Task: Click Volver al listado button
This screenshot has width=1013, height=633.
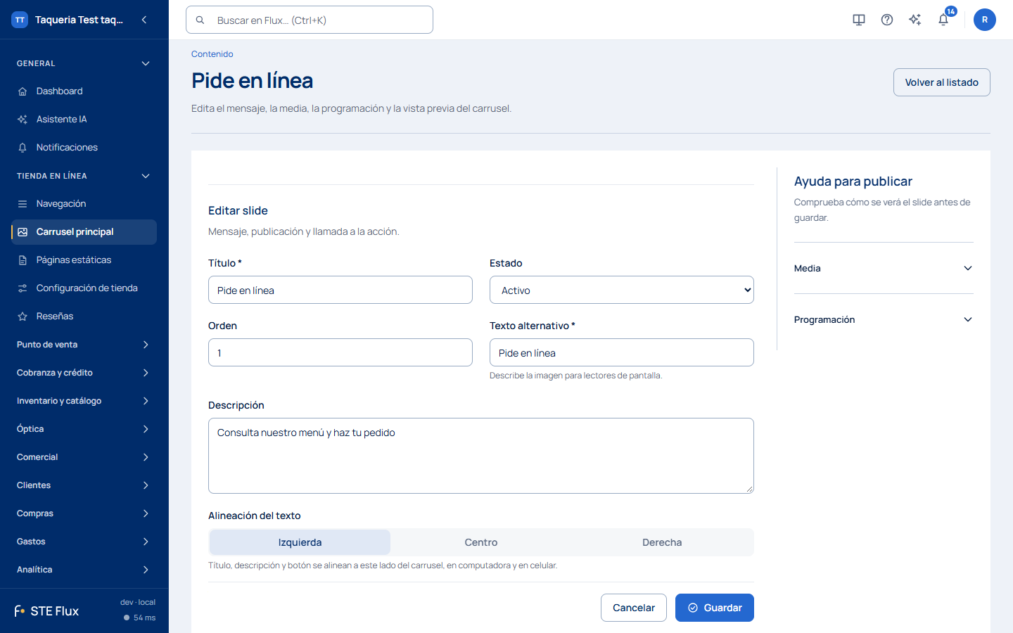Action: pyautogui.click(x=942, y=82)
